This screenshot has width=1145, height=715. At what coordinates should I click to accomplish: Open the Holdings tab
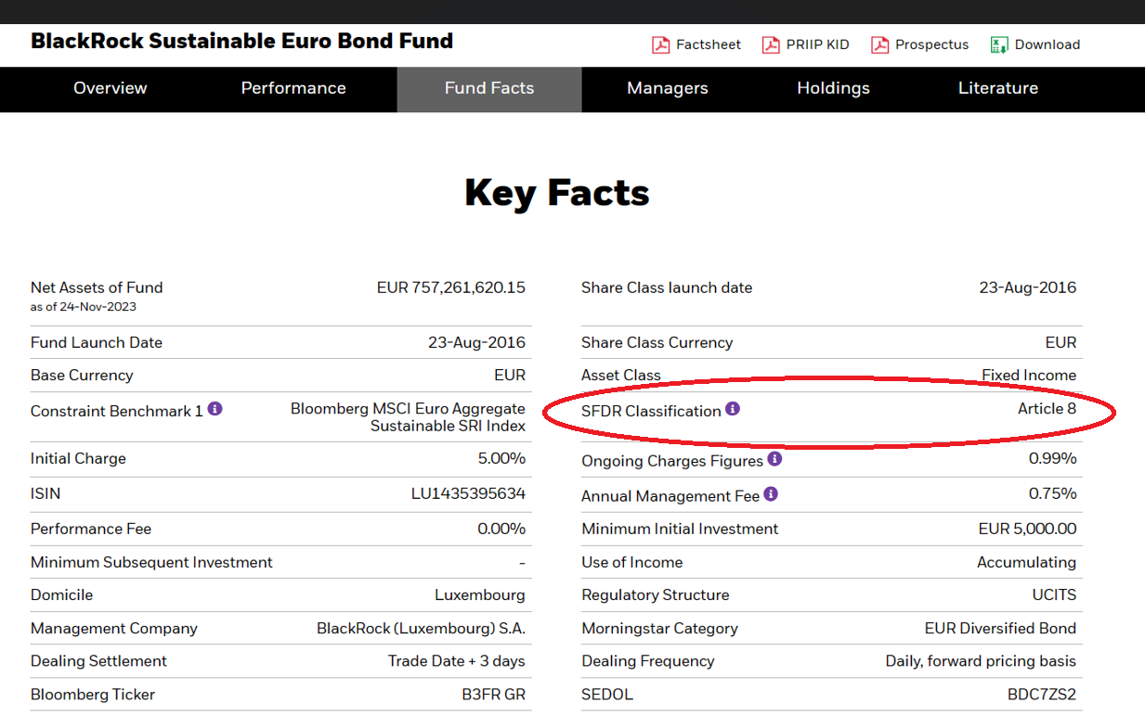[x=833, y=89]
